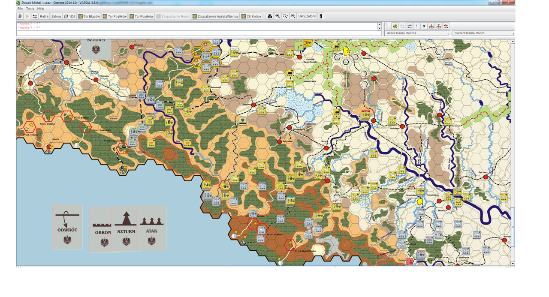Viewport: 549px width, 297px height.
Task: Click the Złoczów map label
Action: (x=449, y=50)
